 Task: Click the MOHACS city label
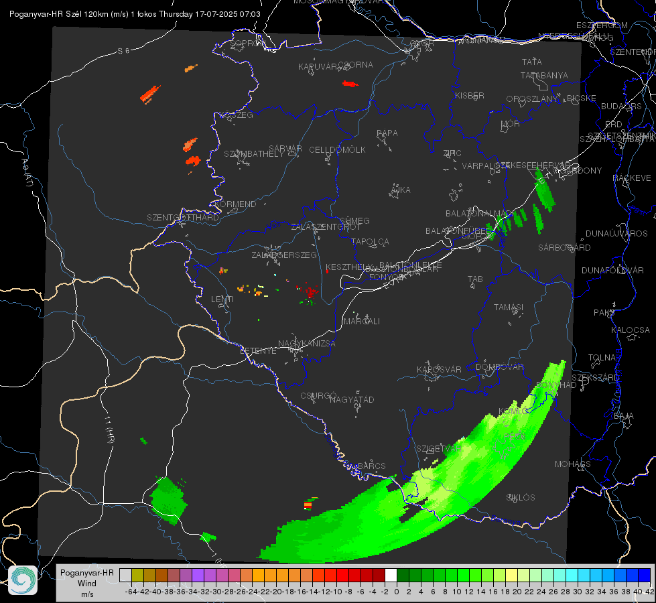point(572,464)
